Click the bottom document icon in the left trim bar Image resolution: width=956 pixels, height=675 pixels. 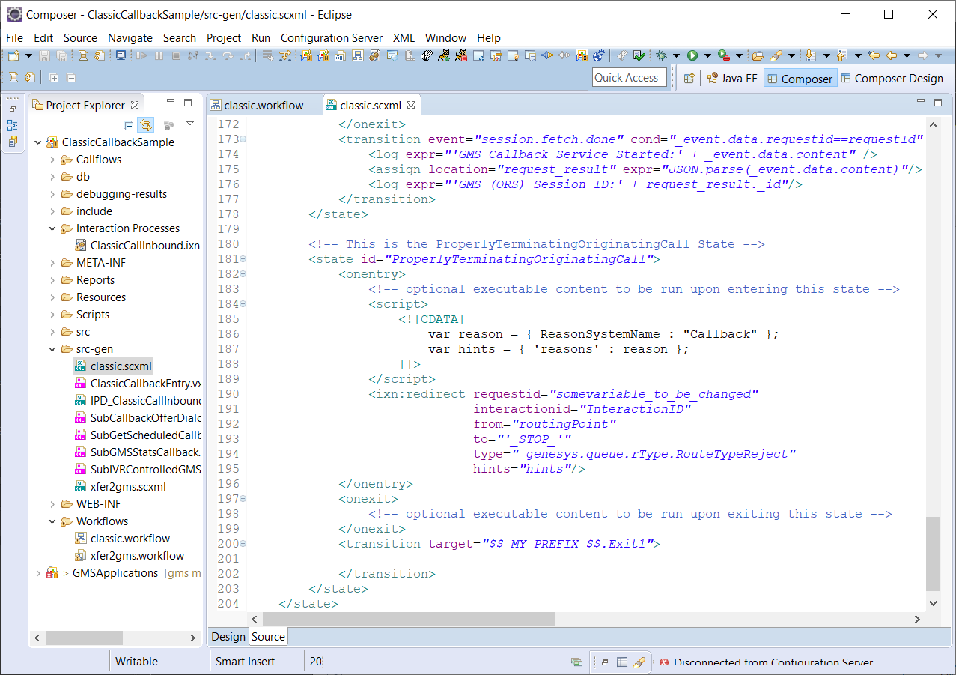point(13,141)
